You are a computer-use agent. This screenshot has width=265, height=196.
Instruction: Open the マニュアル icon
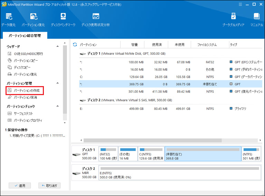tap(257, 20)
